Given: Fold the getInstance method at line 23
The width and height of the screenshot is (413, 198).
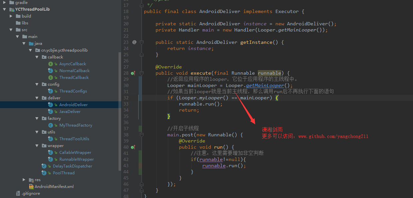Looking at the screenshot, I should (142, 42).
